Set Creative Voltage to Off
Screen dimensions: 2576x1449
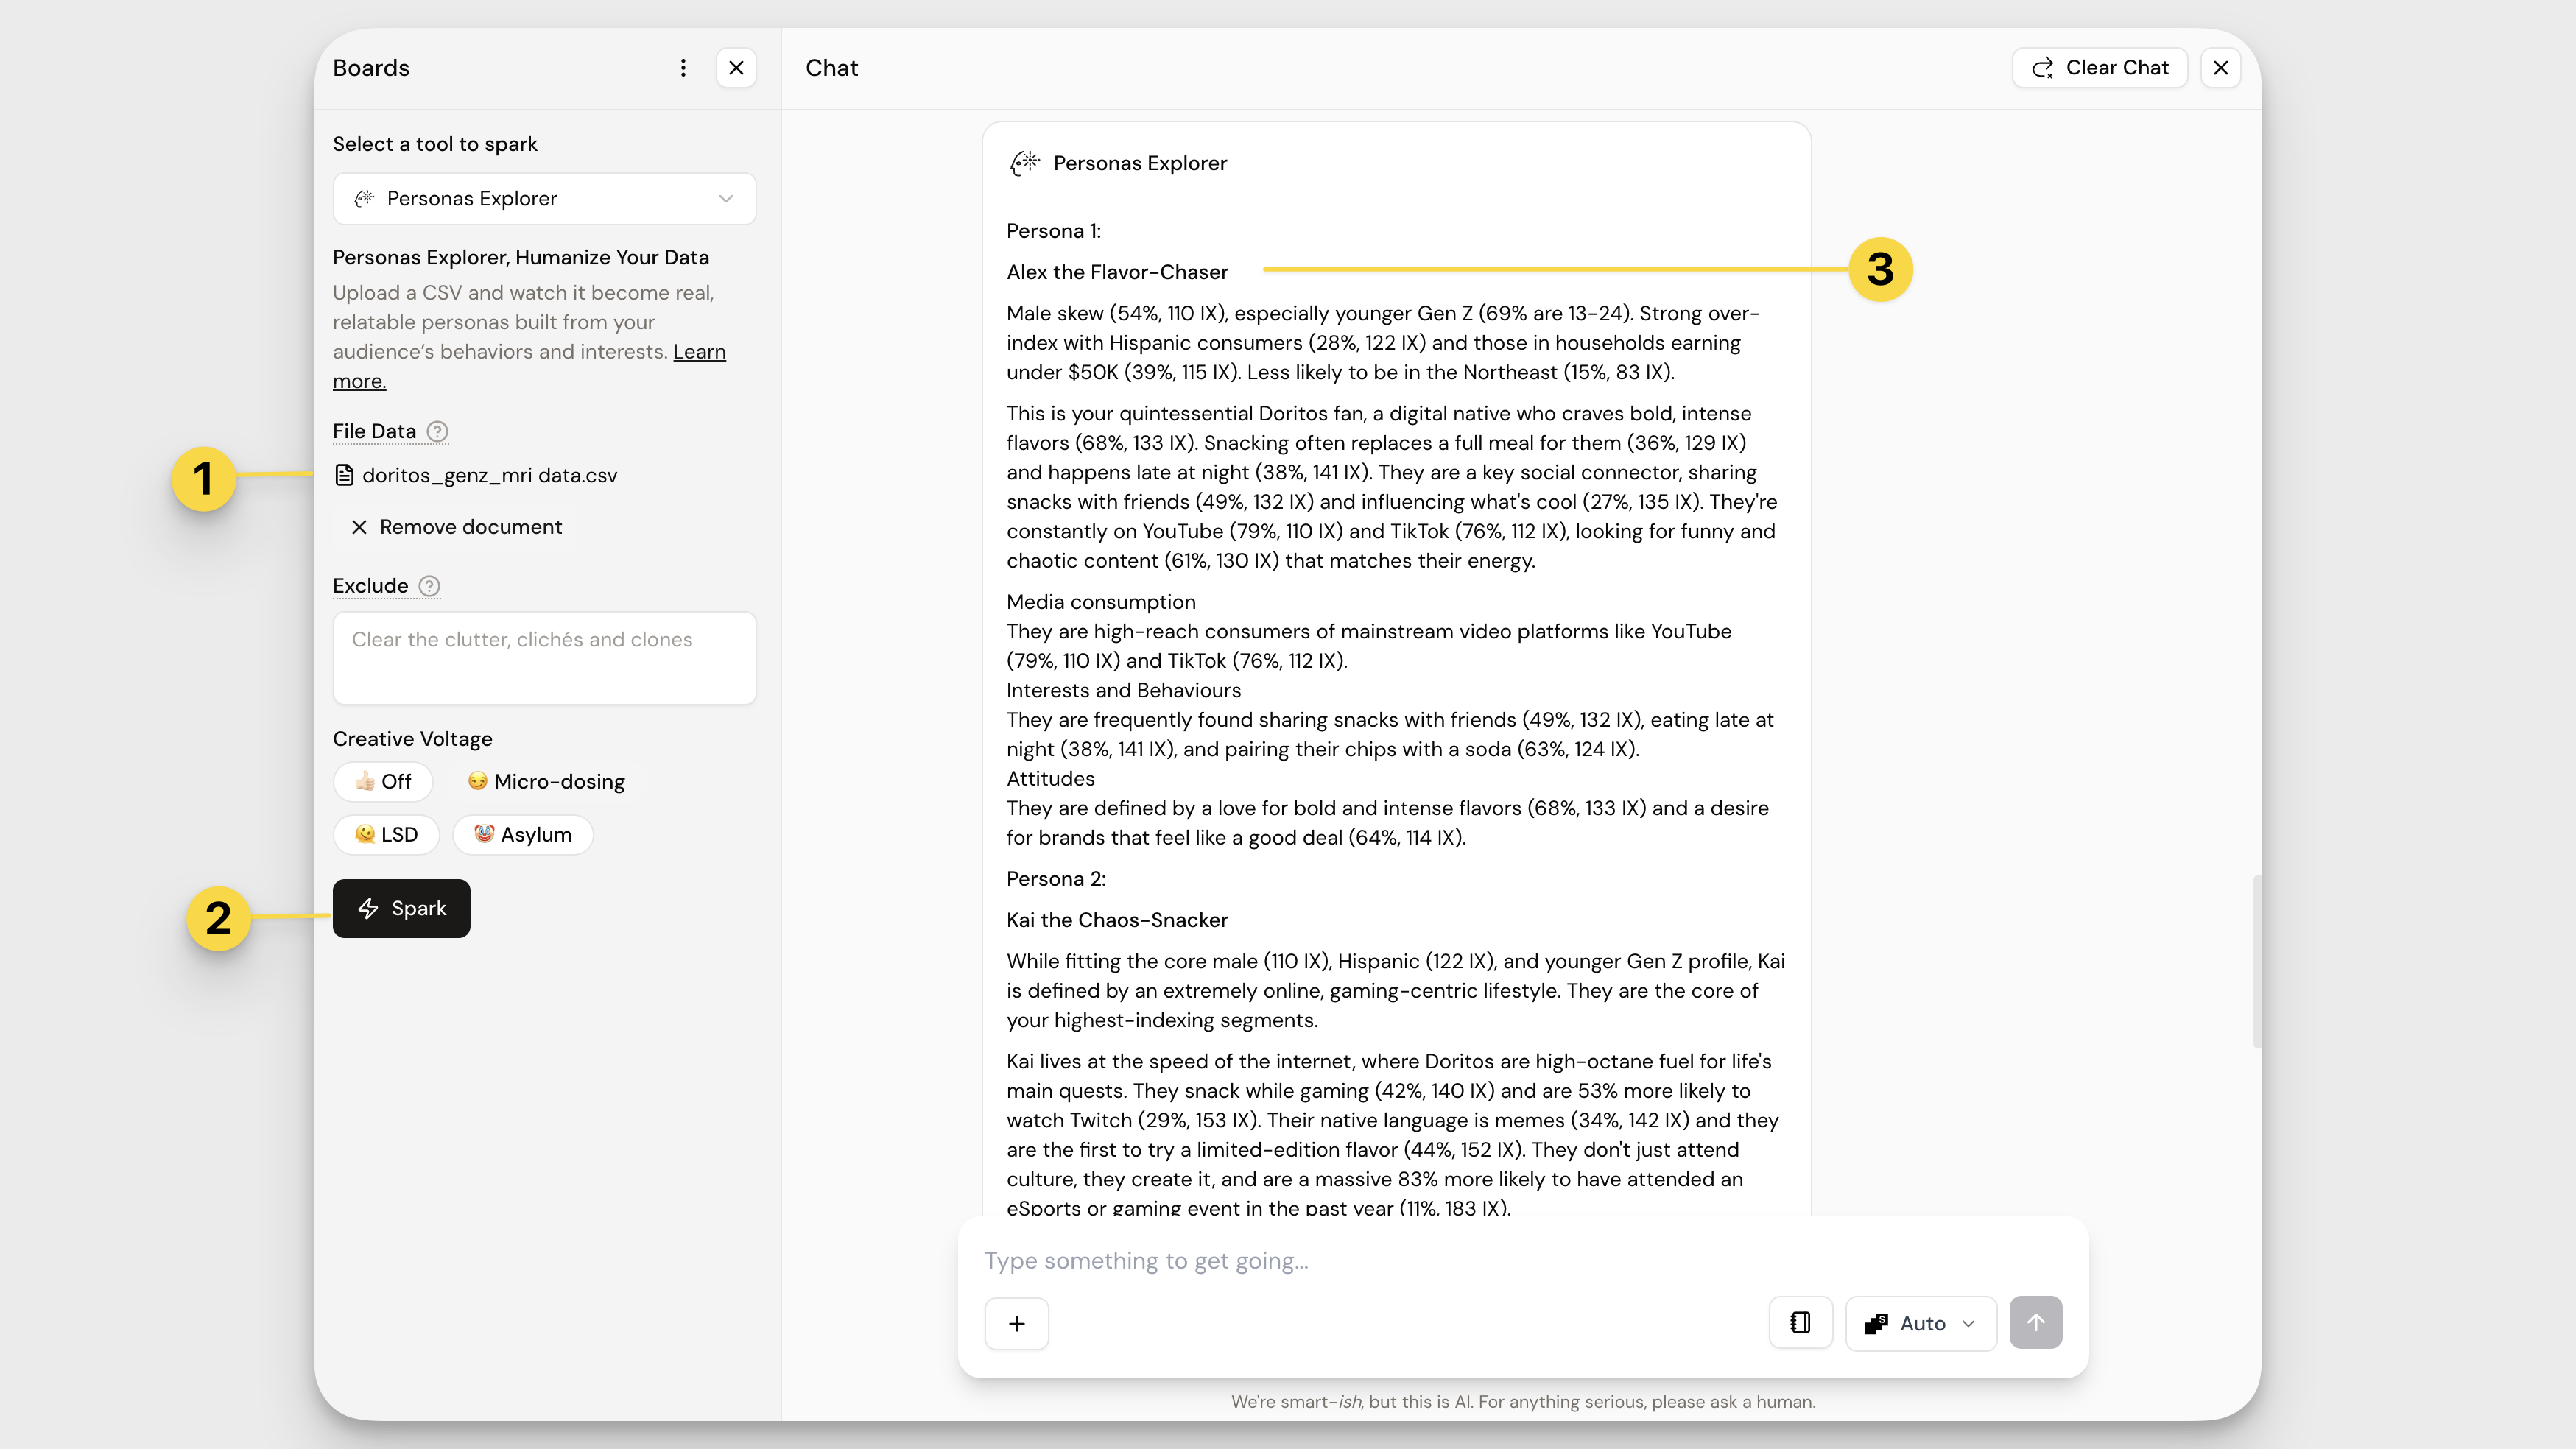pyautogui.click(x=383, y=781)
